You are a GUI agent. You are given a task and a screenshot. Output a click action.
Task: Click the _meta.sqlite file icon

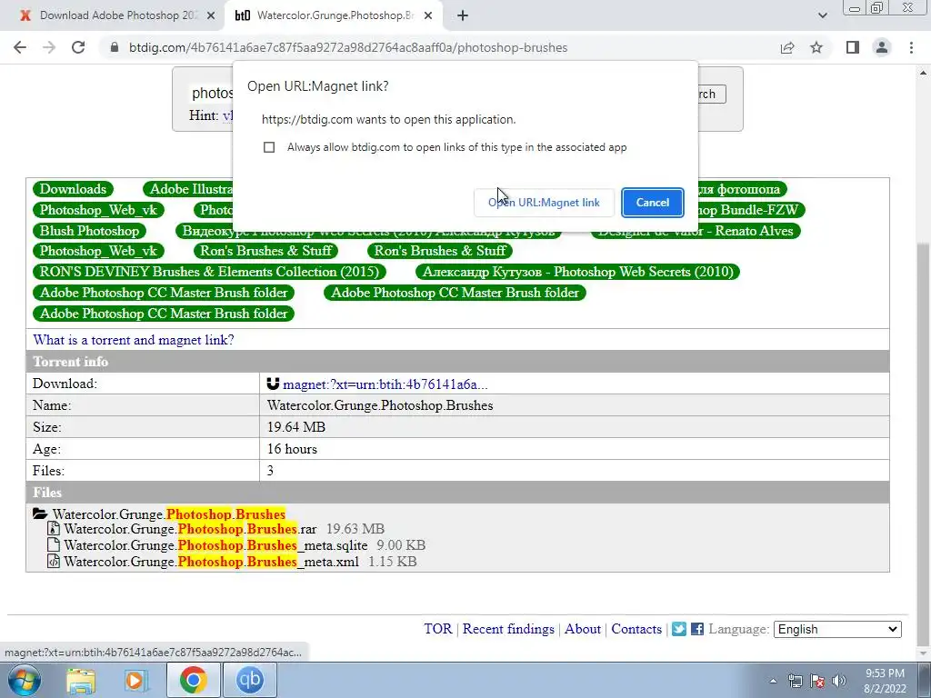pos(54,544)
